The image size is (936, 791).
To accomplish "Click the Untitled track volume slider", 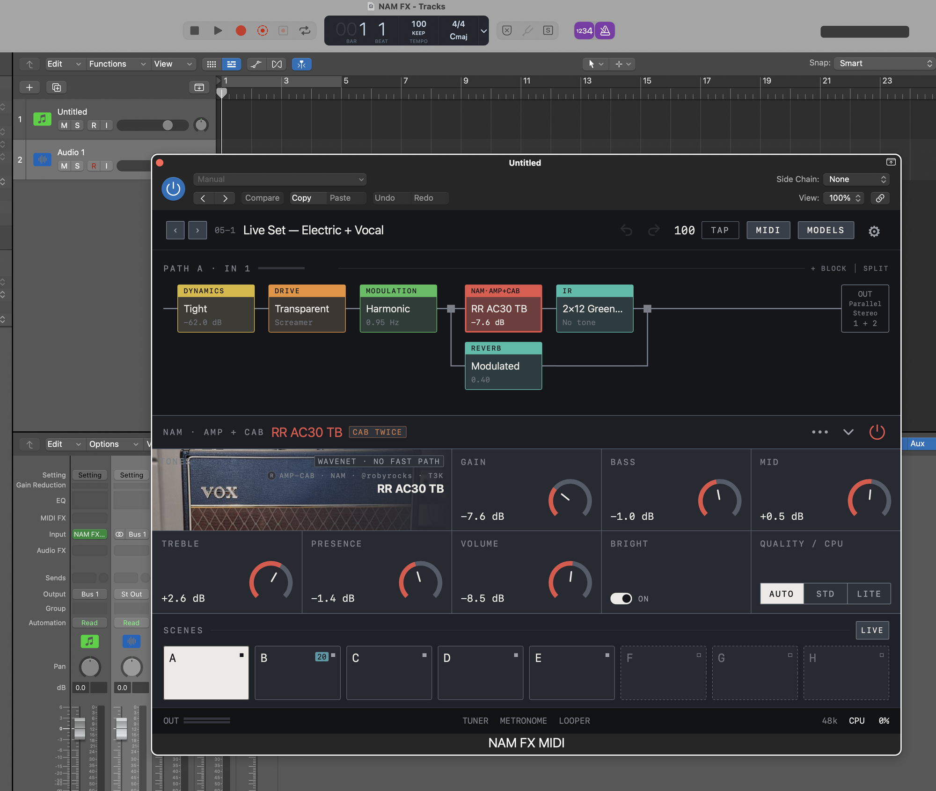I will tap(153, 125).
